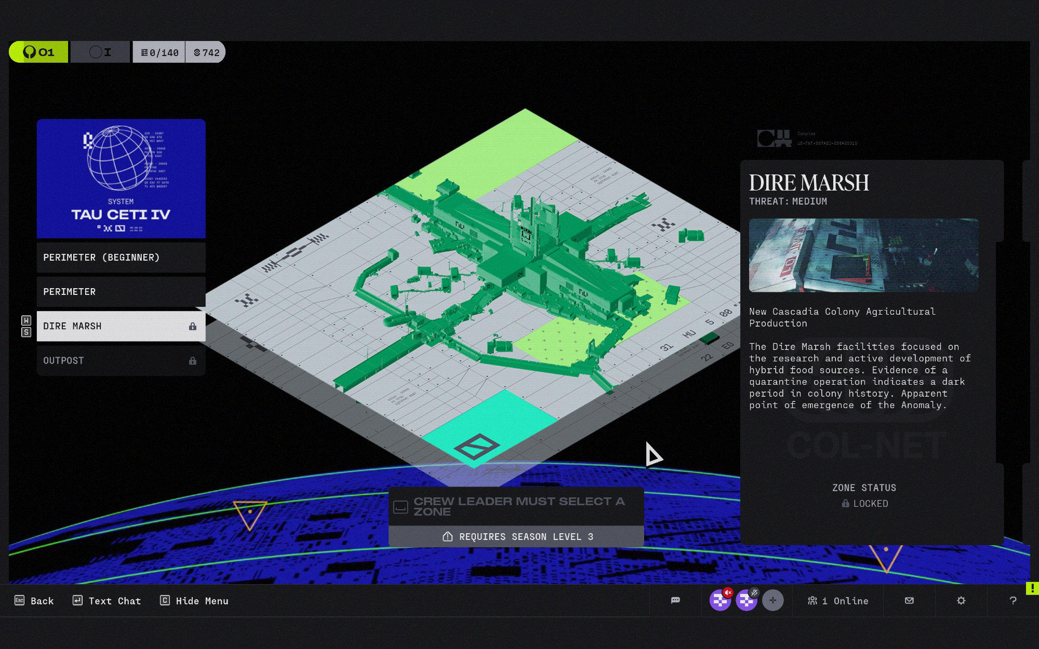Select the Perimeter zone entry
This screenshot has width=1039, height=649.
pyautogui.click(x=121, y=292)
